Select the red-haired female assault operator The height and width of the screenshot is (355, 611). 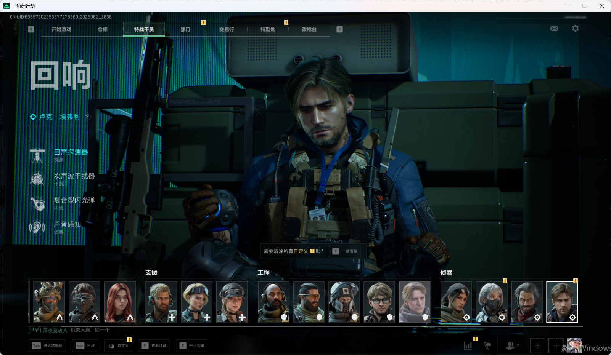tap(120, 302)
